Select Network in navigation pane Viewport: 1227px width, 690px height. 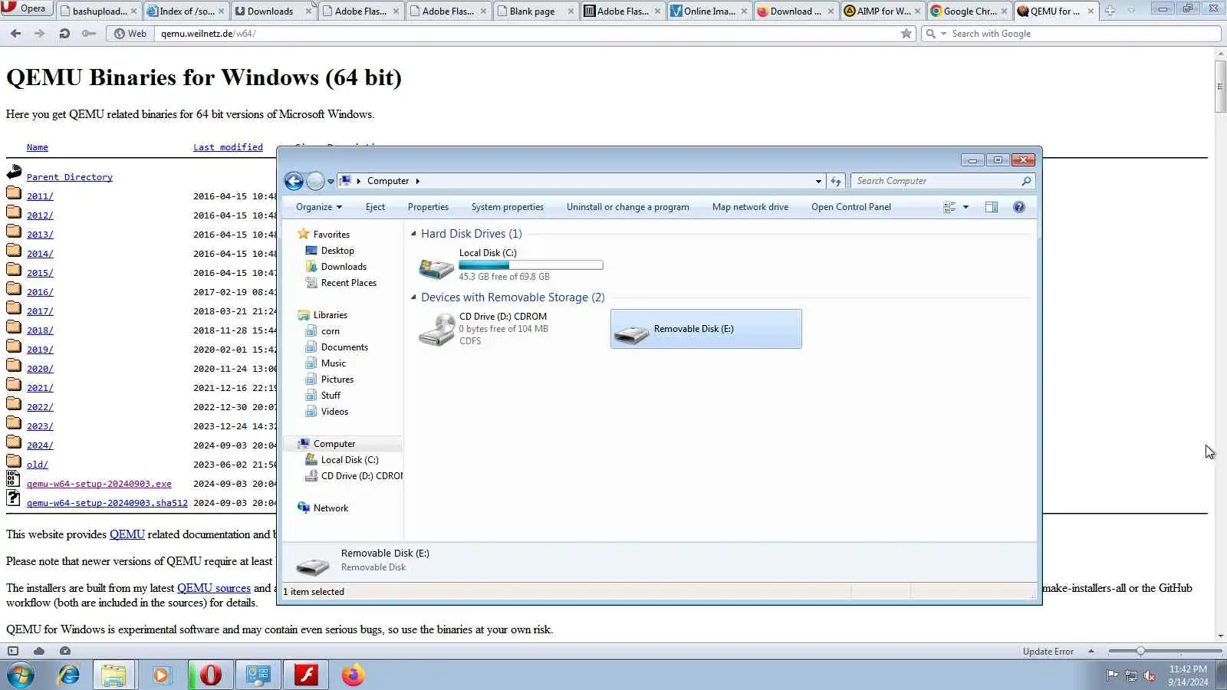[331, 508]
